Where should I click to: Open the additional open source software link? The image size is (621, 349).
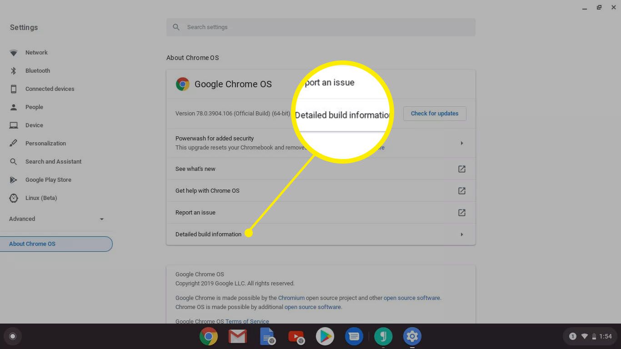(313, 307)
